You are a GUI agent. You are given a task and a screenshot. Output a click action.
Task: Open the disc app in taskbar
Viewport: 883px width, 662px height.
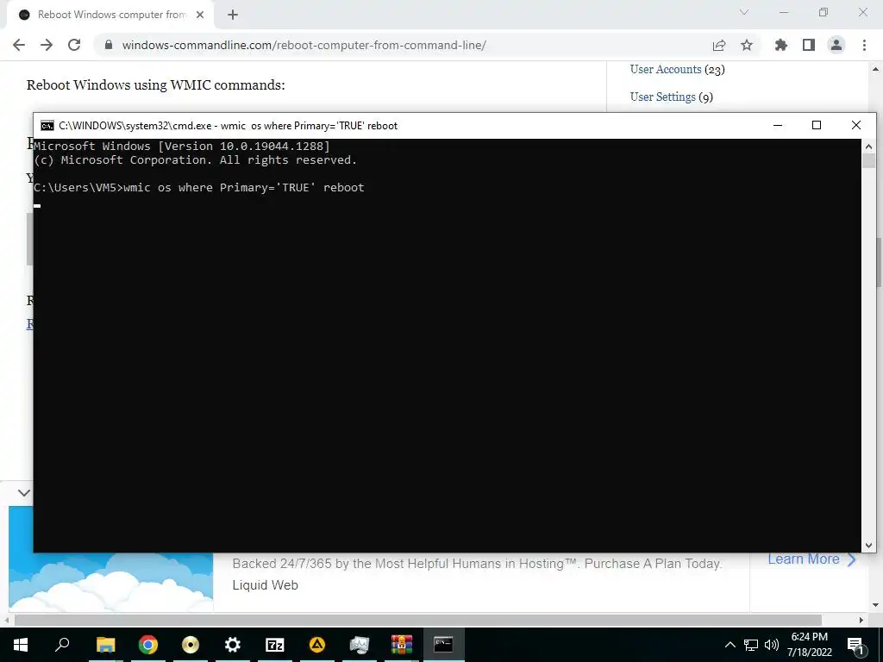(191, 645)
